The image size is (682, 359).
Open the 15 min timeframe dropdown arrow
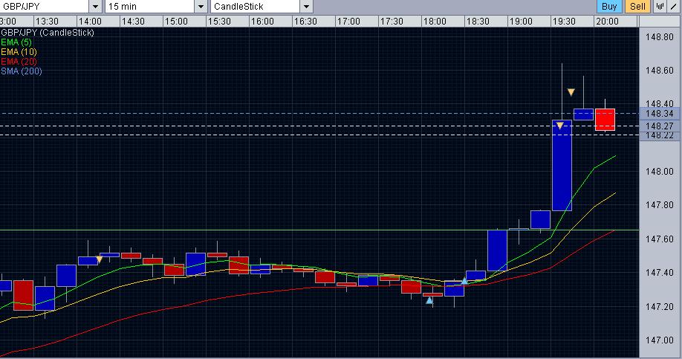[x=201, y=7]
